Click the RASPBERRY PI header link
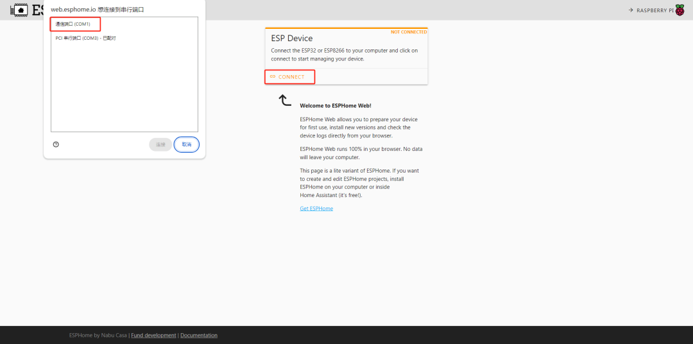 coord(654,10)
